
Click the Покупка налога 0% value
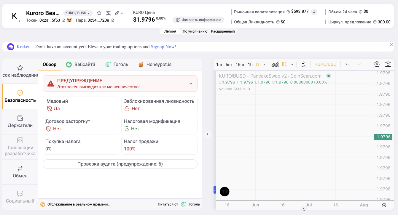coord(48,149)
